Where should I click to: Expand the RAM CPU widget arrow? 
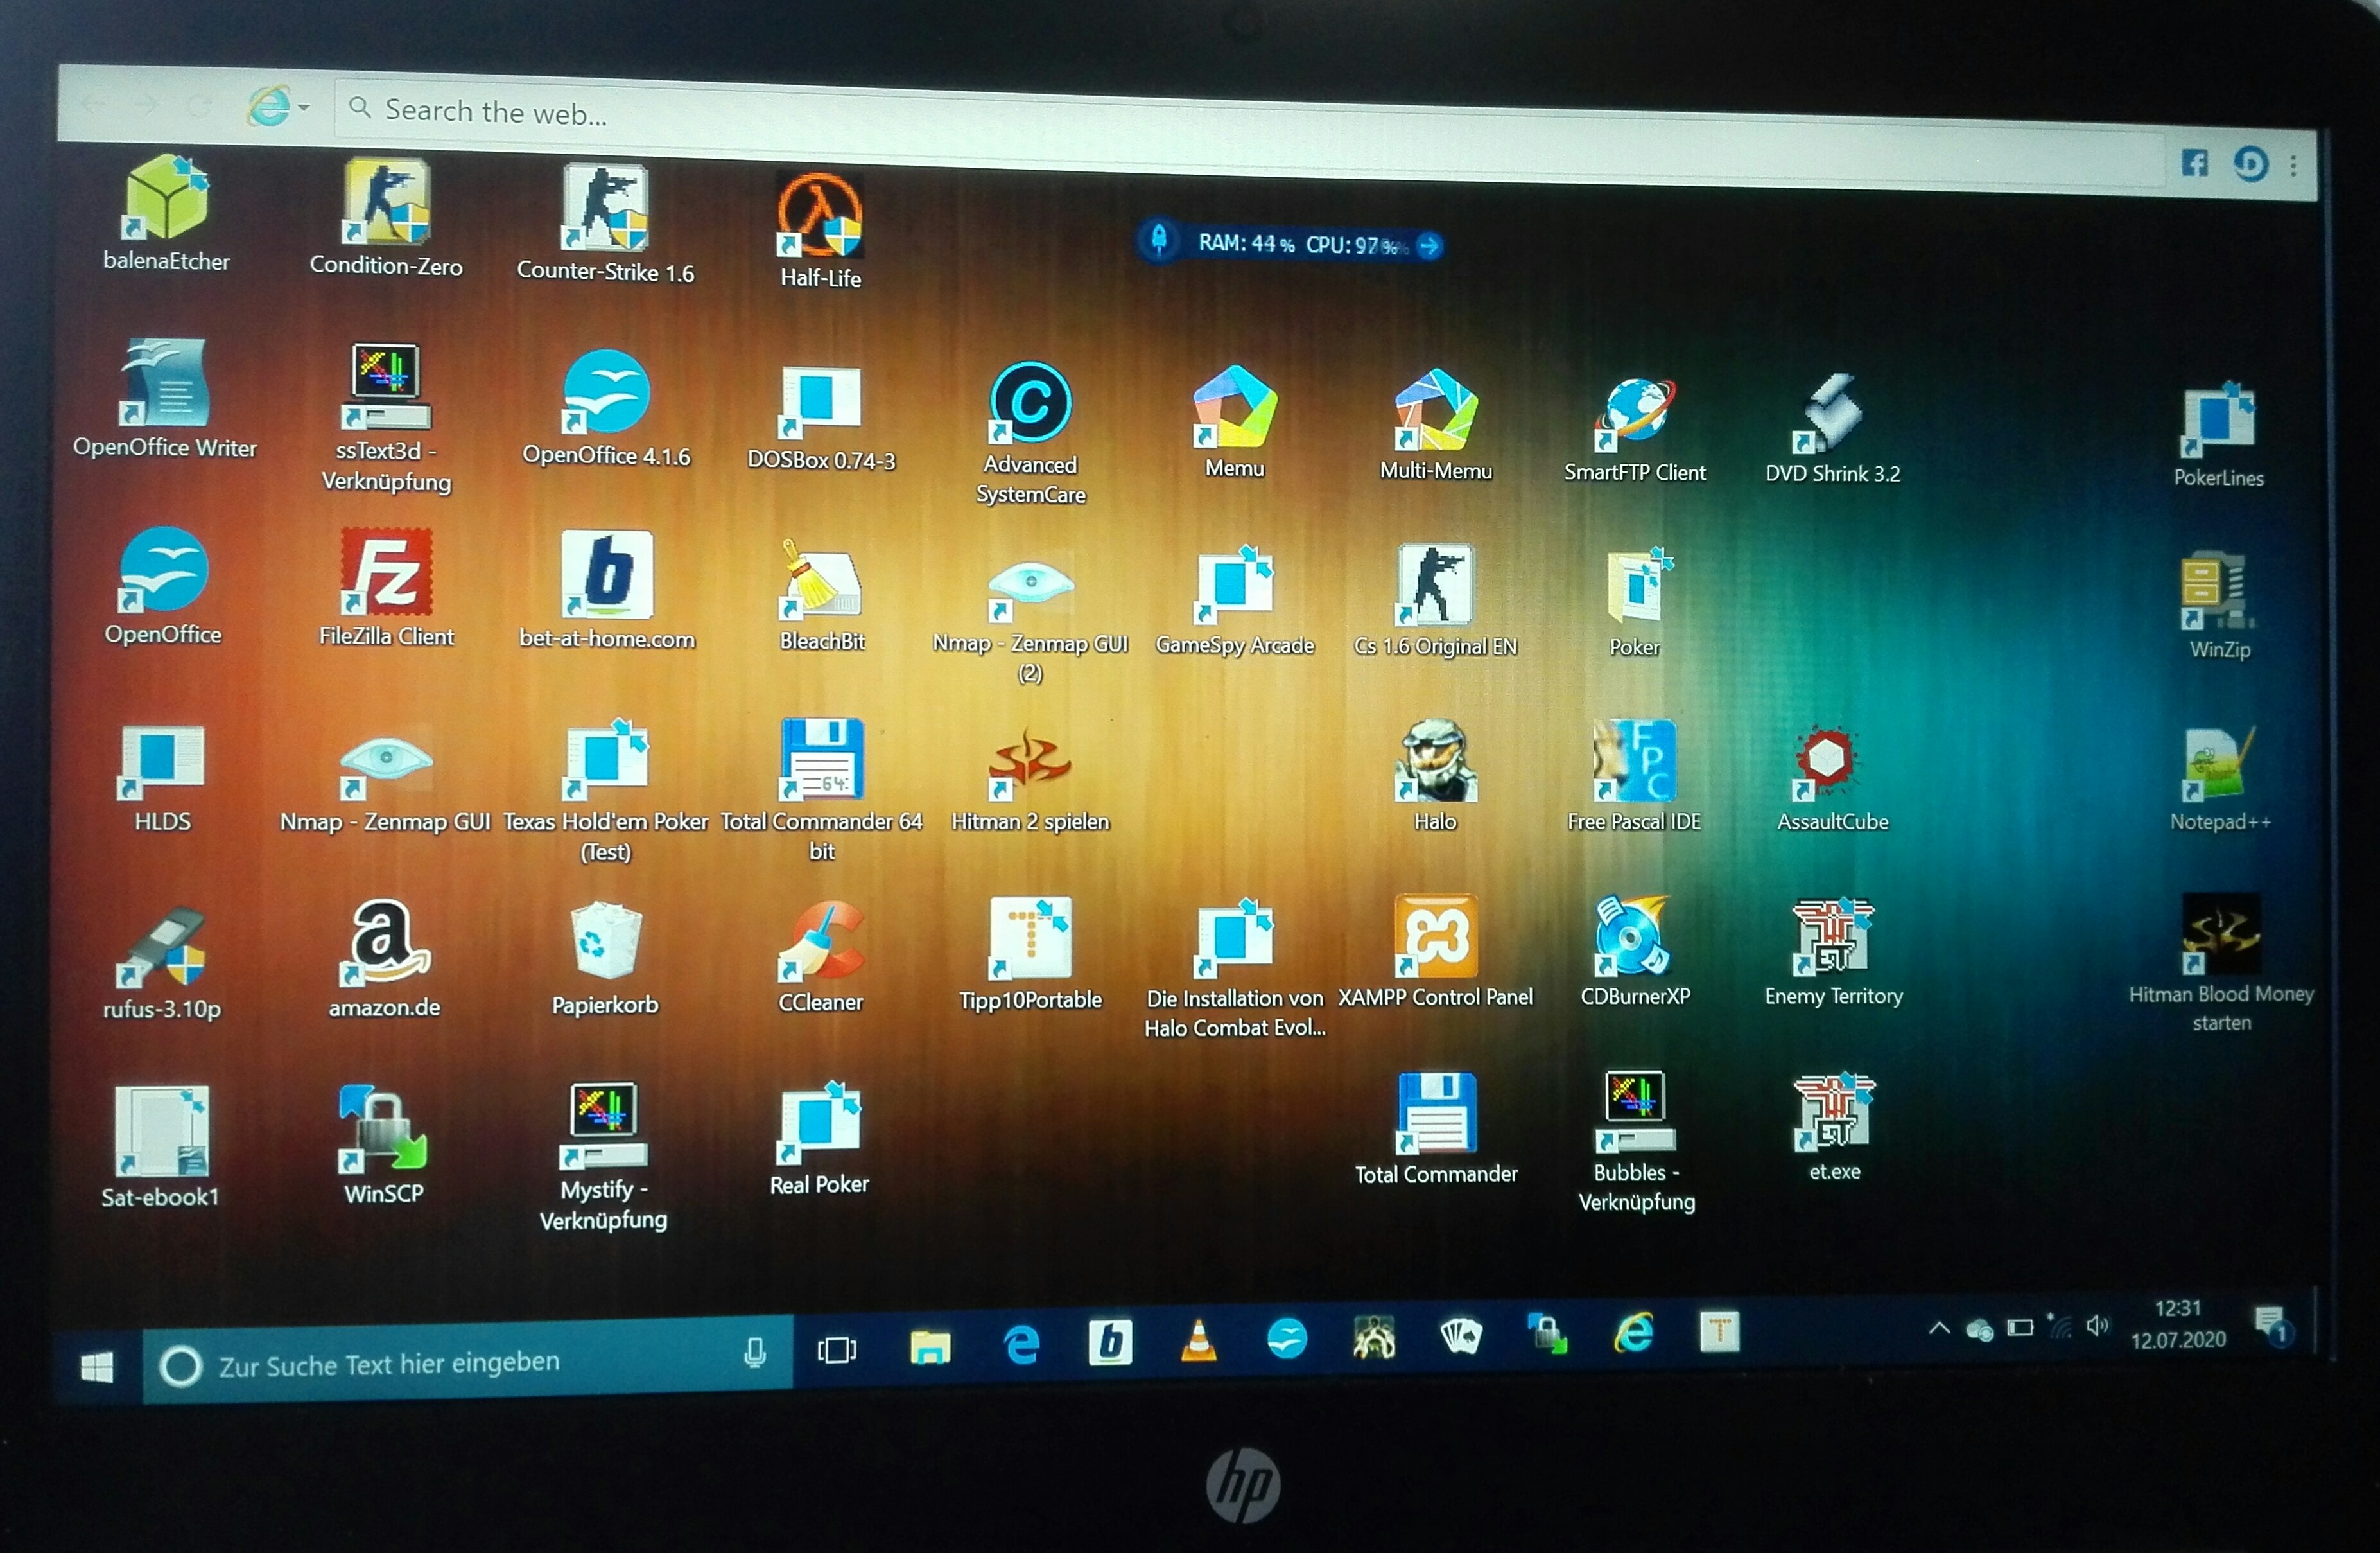[x=1429, y=245]
